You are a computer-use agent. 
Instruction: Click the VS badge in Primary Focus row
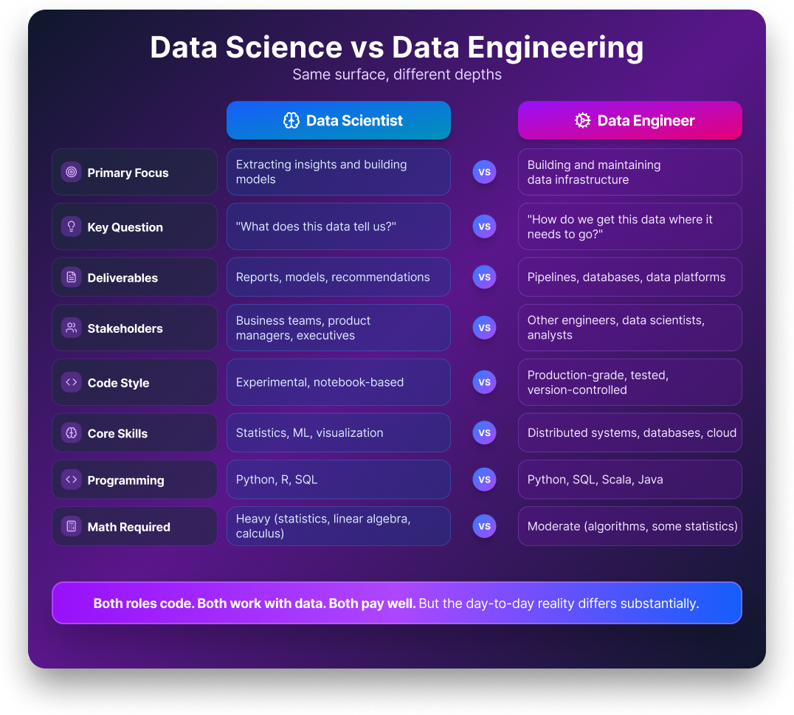point(484,172)
